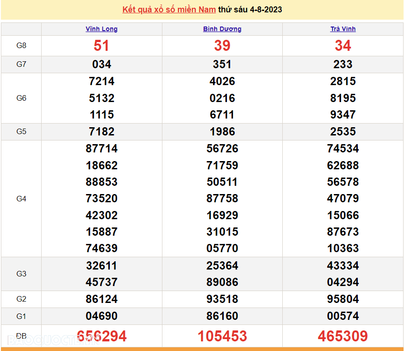Click the G1 prize number 86160
The image size is (404, 351).
pyautogui.click(x=222, y=316)
